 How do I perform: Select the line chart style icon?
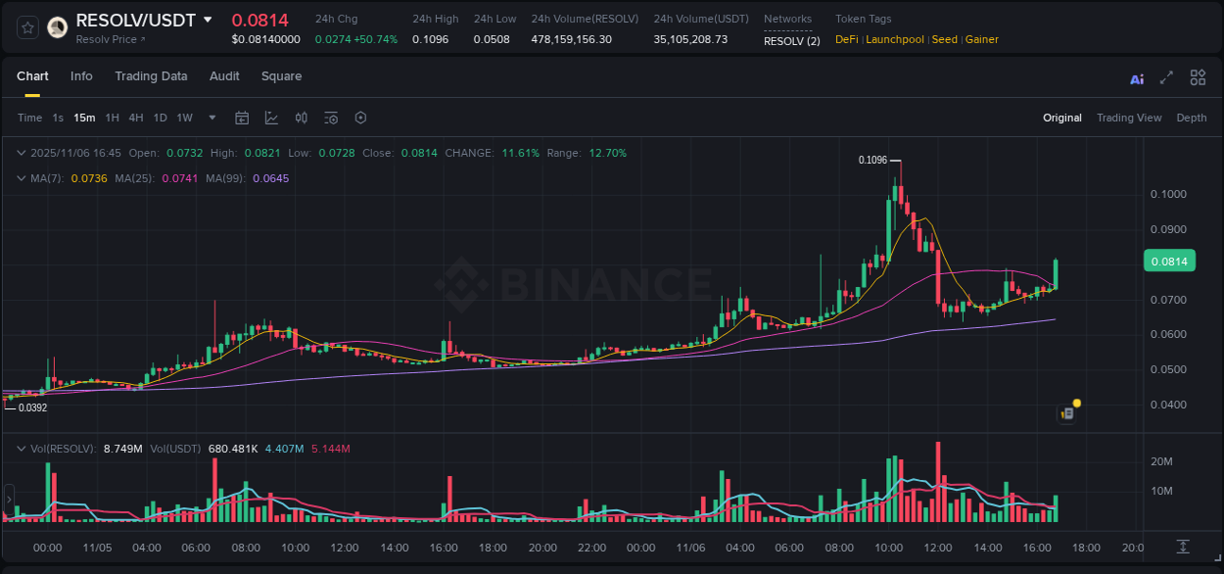pyautogui.click(x=271, y=118)
